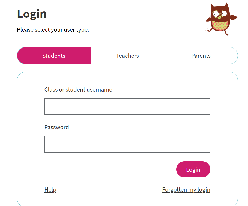Screen dimensions: 248x206
Task: Click the Password field label text
Action: [57, 127]
